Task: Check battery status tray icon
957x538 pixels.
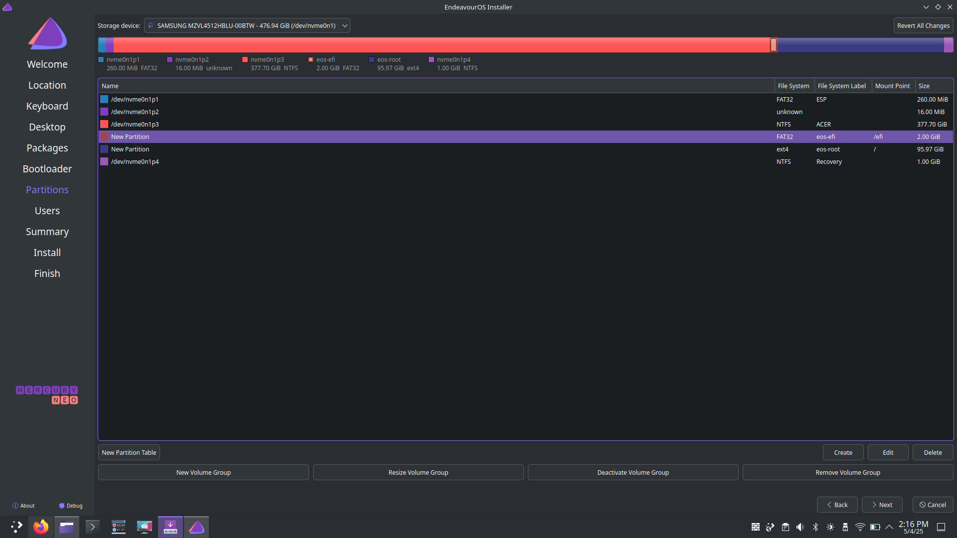Action: tap(875, 527)
